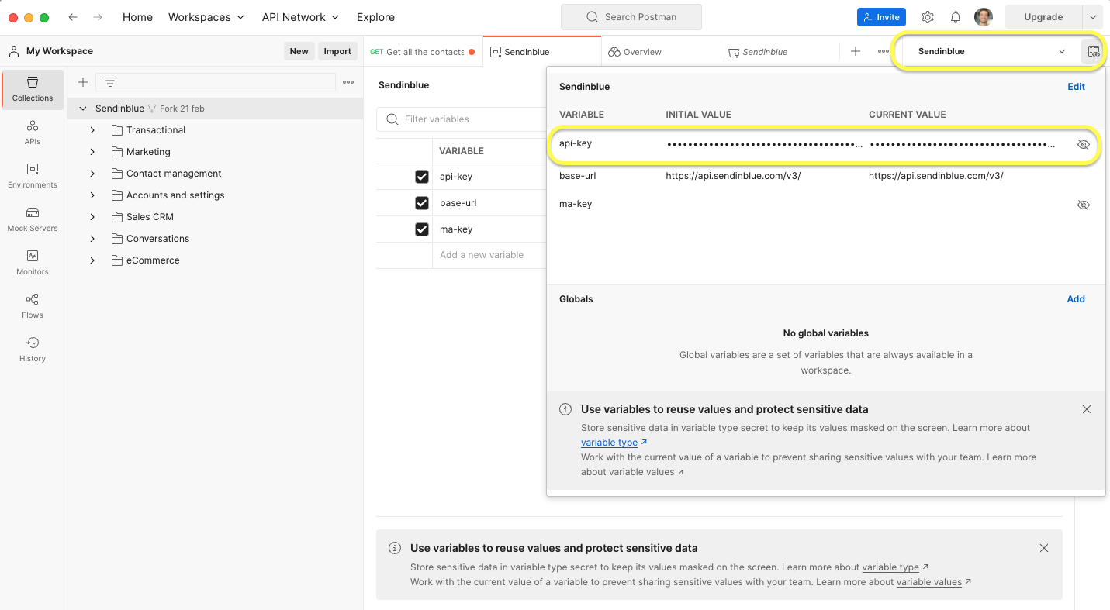Viewport: 1110px width, 610px height.
Task: Click the base-url current value in popup
Action: tap(935, 176)
